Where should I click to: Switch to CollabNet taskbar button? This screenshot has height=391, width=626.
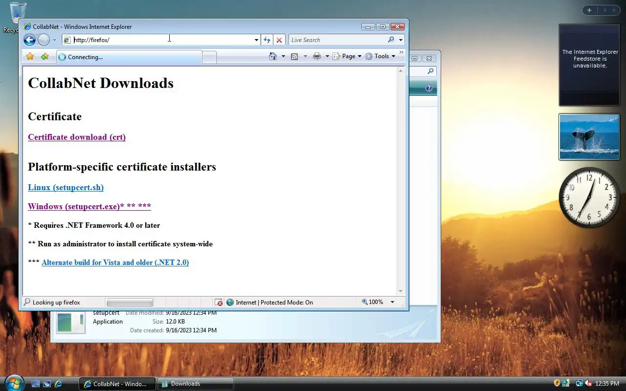click(117, 384)
